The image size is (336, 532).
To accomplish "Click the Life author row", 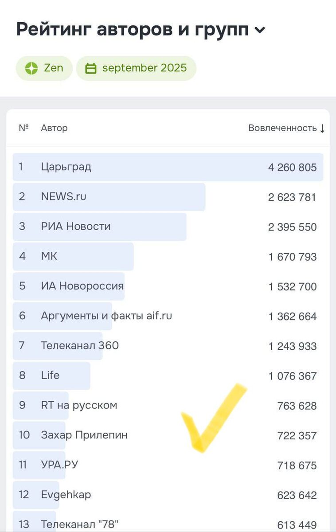I will [168, 376].
